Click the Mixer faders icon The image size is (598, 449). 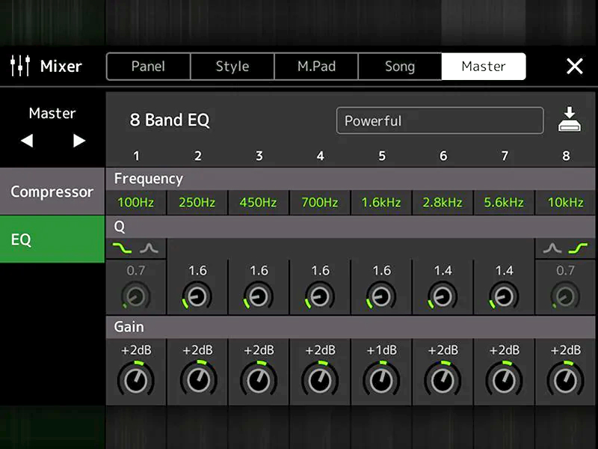(20, 66)
